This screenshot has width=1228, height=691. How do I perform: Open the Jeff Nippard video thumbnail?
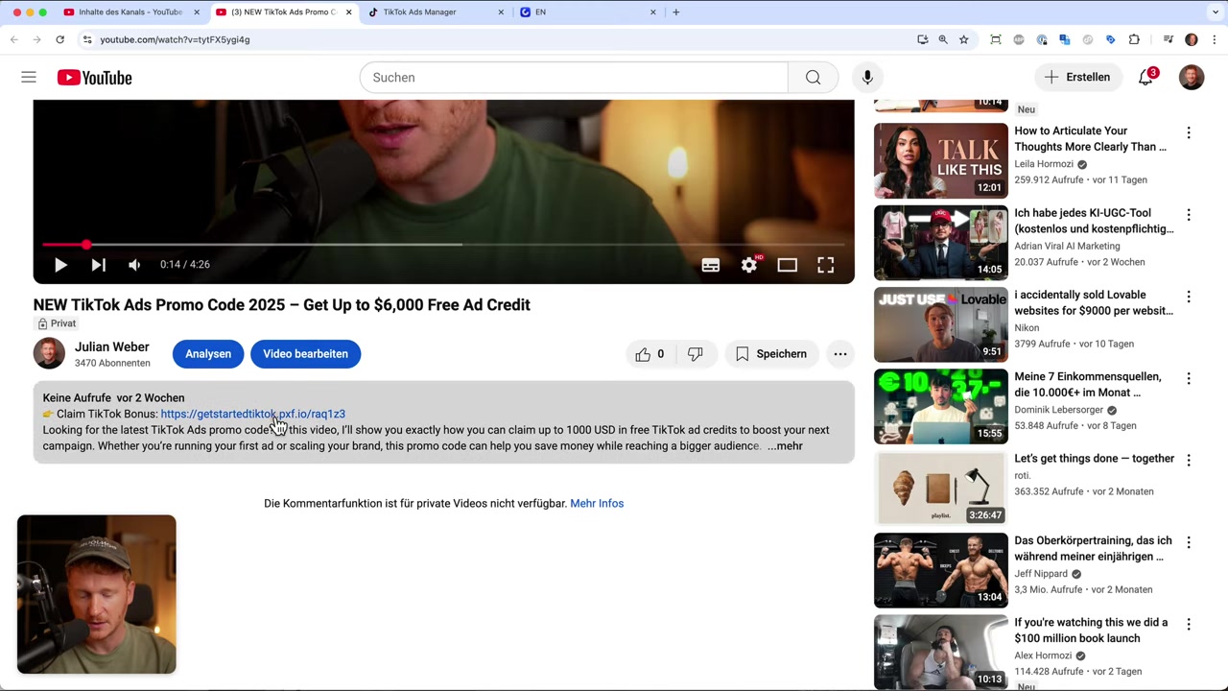click(941, 570)
